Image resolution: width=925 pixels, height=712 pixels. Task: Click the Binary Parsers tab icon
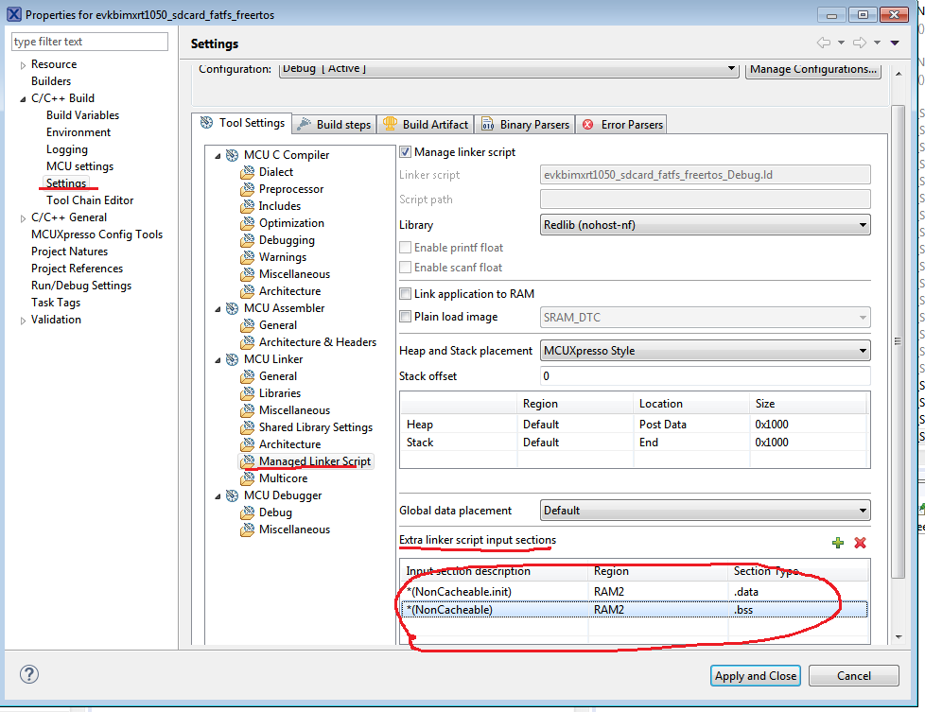coord(487,125)
